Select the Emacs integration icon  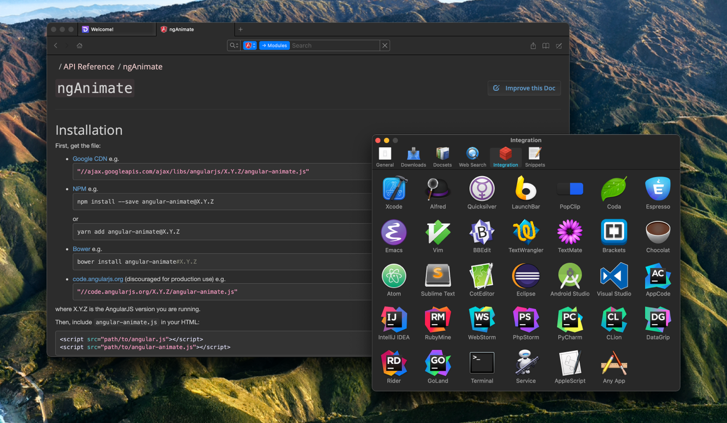(x=394, y=232)
